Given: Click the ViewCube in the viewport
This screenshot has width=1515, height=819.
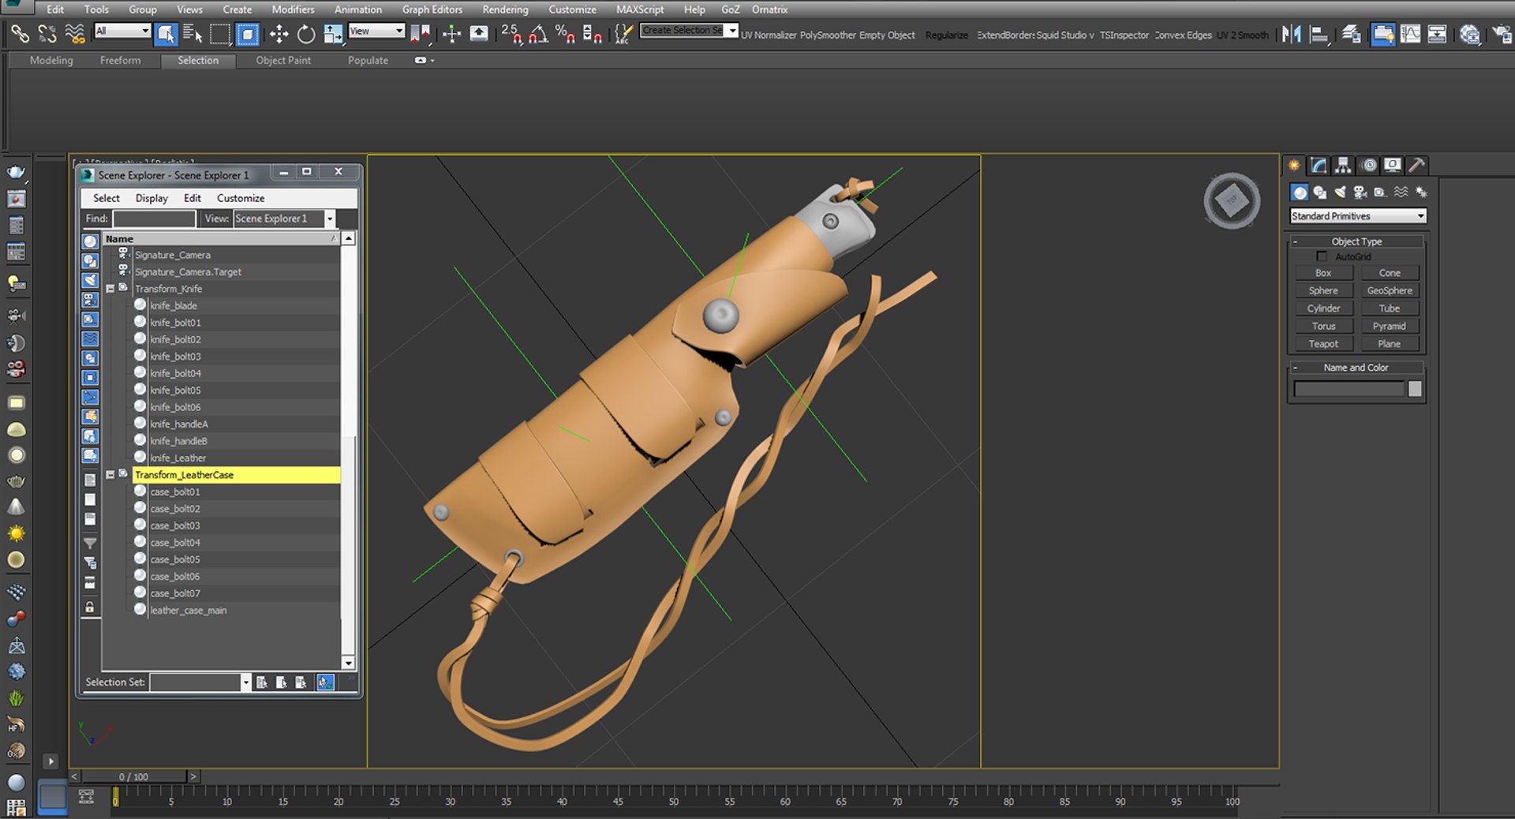Looking at the screenshot, I should pyautogui.click(x=1232, y=201).
